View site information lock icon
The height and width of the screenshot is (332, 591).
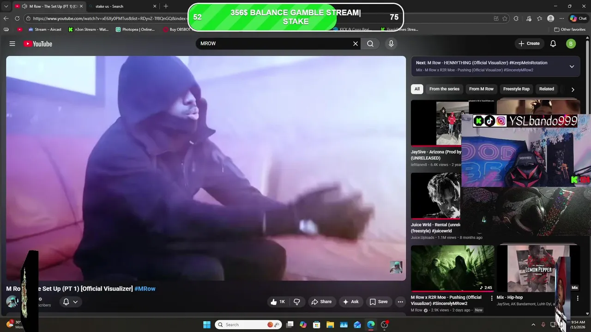coord(28,18)
